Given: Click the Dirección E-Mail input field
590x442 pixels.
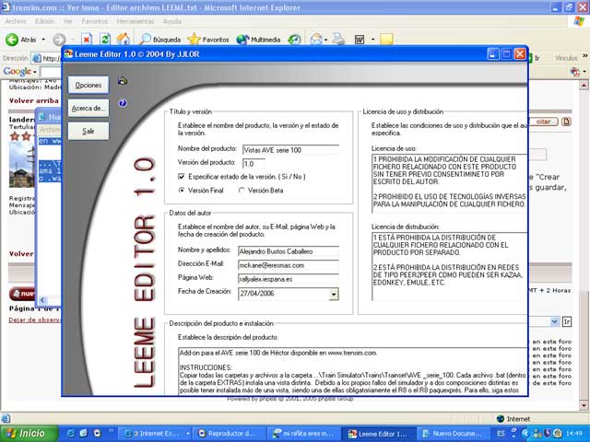Looking at the screenshot, I should pyautogui.click(x=284, y=264).
